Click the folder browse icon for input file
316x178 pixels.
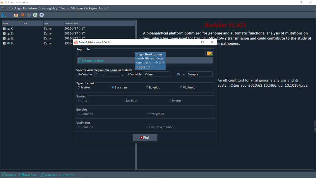click(x=209, y=53)
